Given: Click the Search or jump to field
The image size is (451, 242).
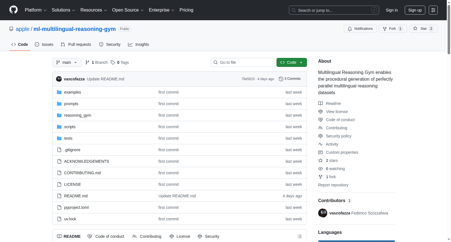Looking at the screenshot, I should [334, 10].
